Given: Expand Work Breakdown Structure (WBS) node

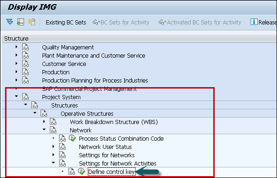Looking at the screenshot, I should pyautogui.click(x=44, y=122).
